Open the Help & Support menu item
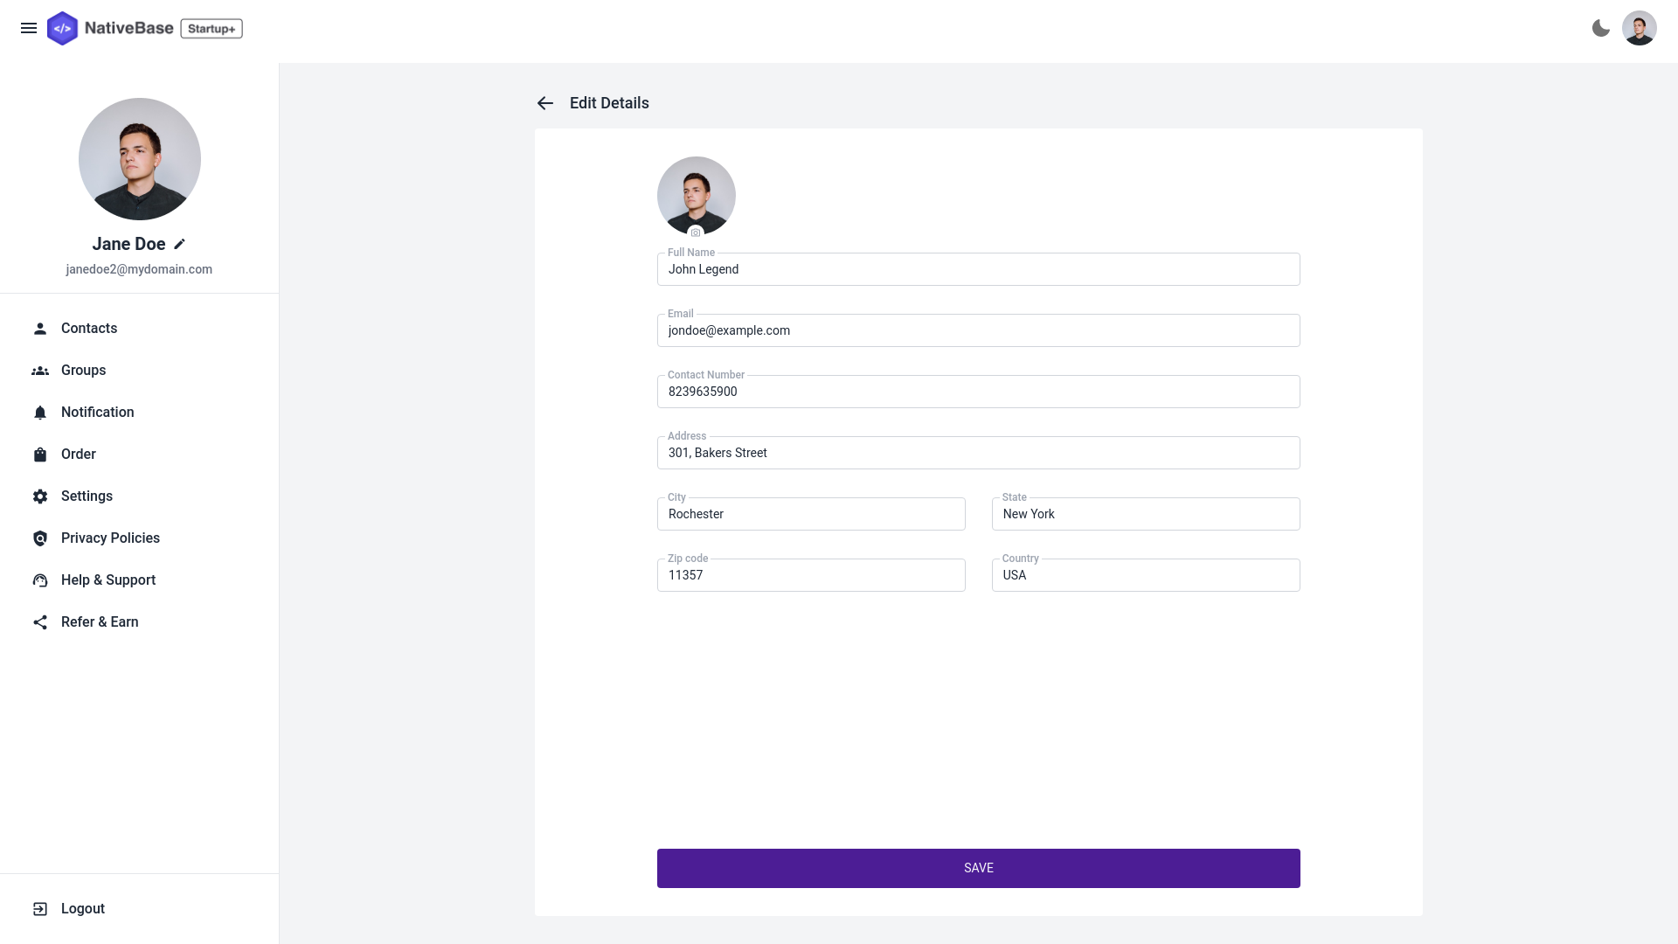1678x944 pixels. 108,580
